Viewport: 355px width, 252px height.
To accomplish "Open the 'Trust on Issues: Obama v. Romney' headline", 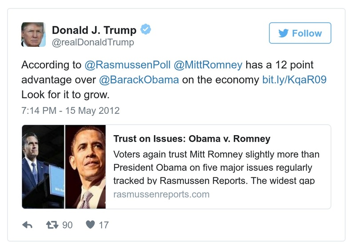I will pos(192,139).
